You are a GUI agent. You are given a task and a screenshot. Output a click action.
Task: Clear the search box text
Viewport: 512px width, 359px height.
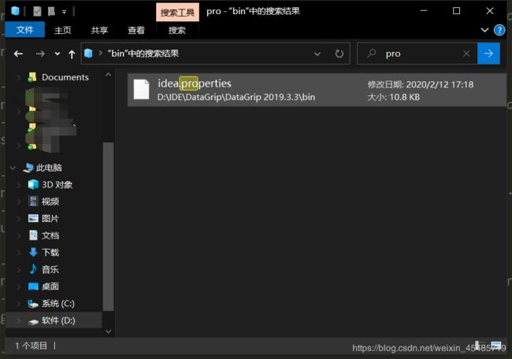pyautogui.click(x=466, y=54)
